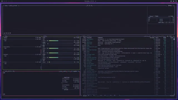Open the btop menu

(11, 6)
